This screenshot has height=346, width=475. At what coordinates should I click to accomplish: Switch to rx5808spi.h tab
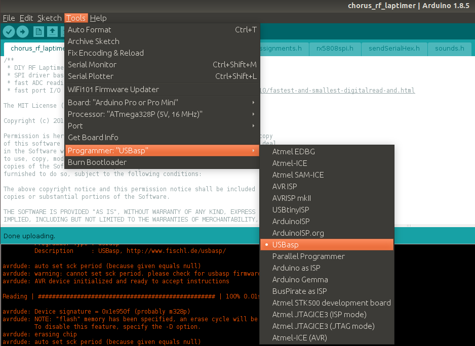335,49
